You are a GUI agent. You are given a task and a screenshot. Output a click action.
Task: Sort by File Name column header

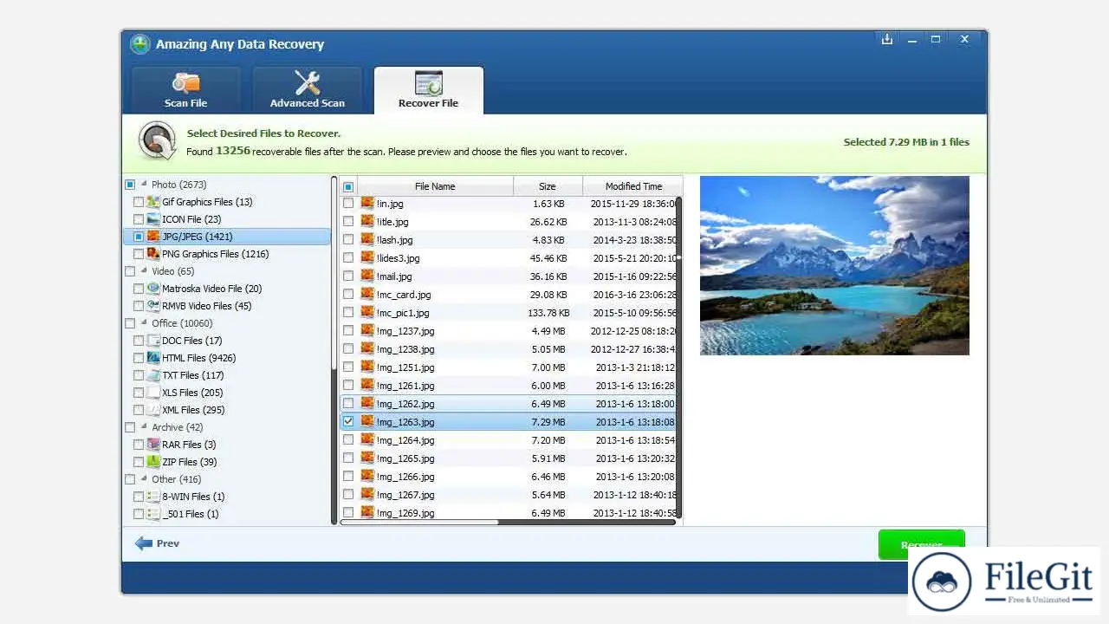tap(435, 186)
